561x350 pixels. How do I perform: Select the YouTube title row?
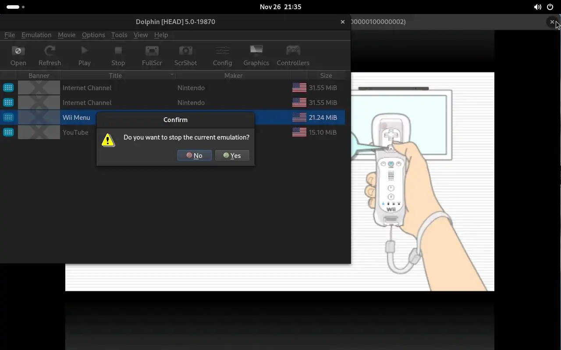(x=75, y=132)
